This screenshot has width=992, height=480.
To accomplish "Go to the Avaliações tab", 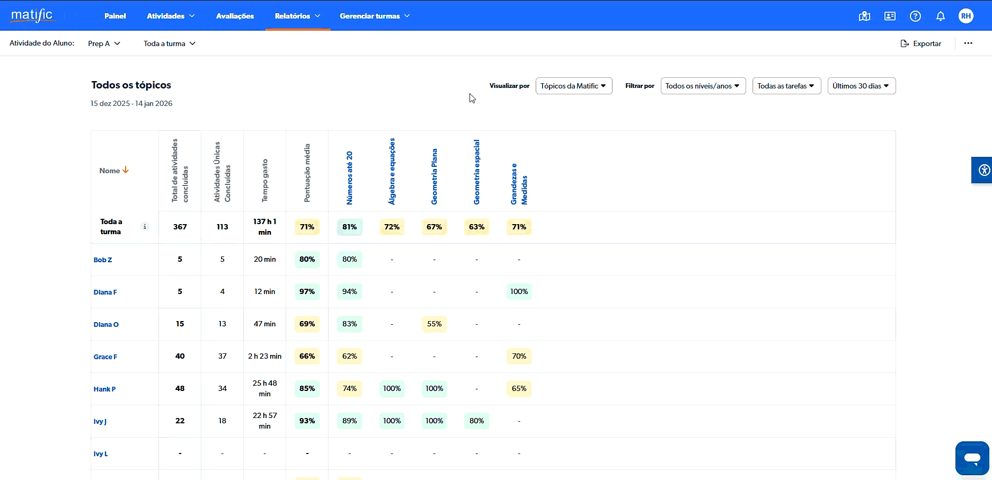I will coord(235,16).
